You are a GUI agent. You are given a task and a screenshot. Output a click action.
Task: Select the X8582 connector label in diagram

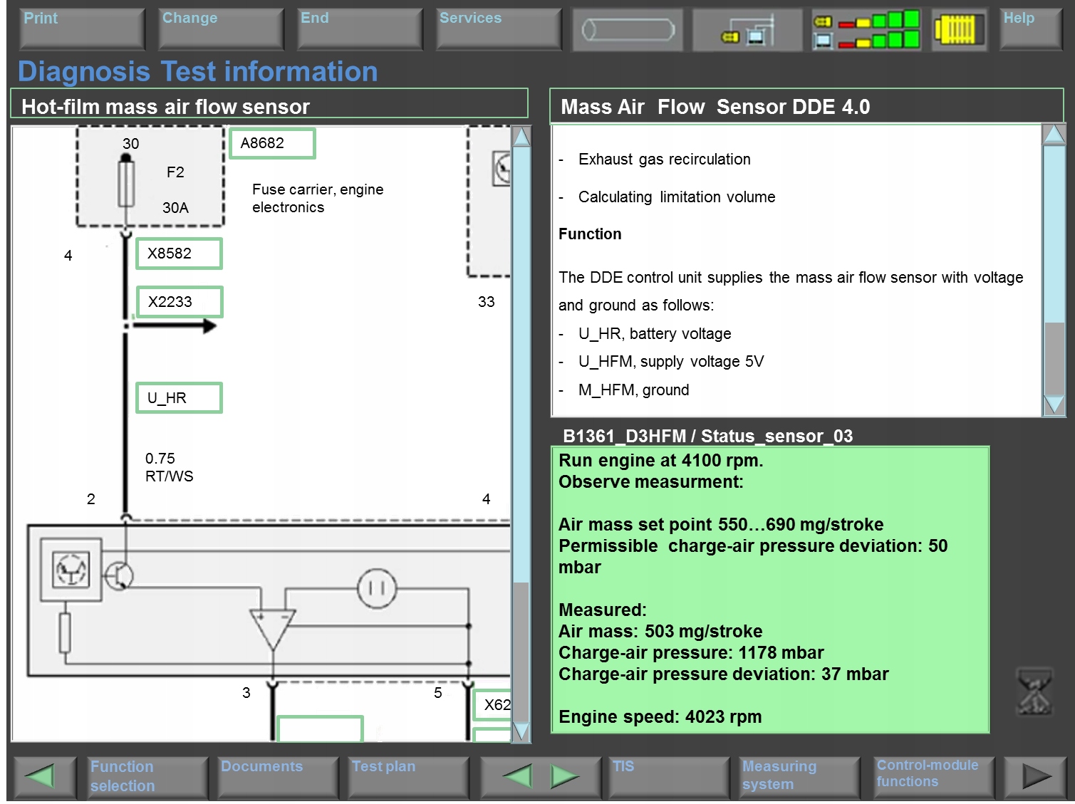tap(179, 254)
